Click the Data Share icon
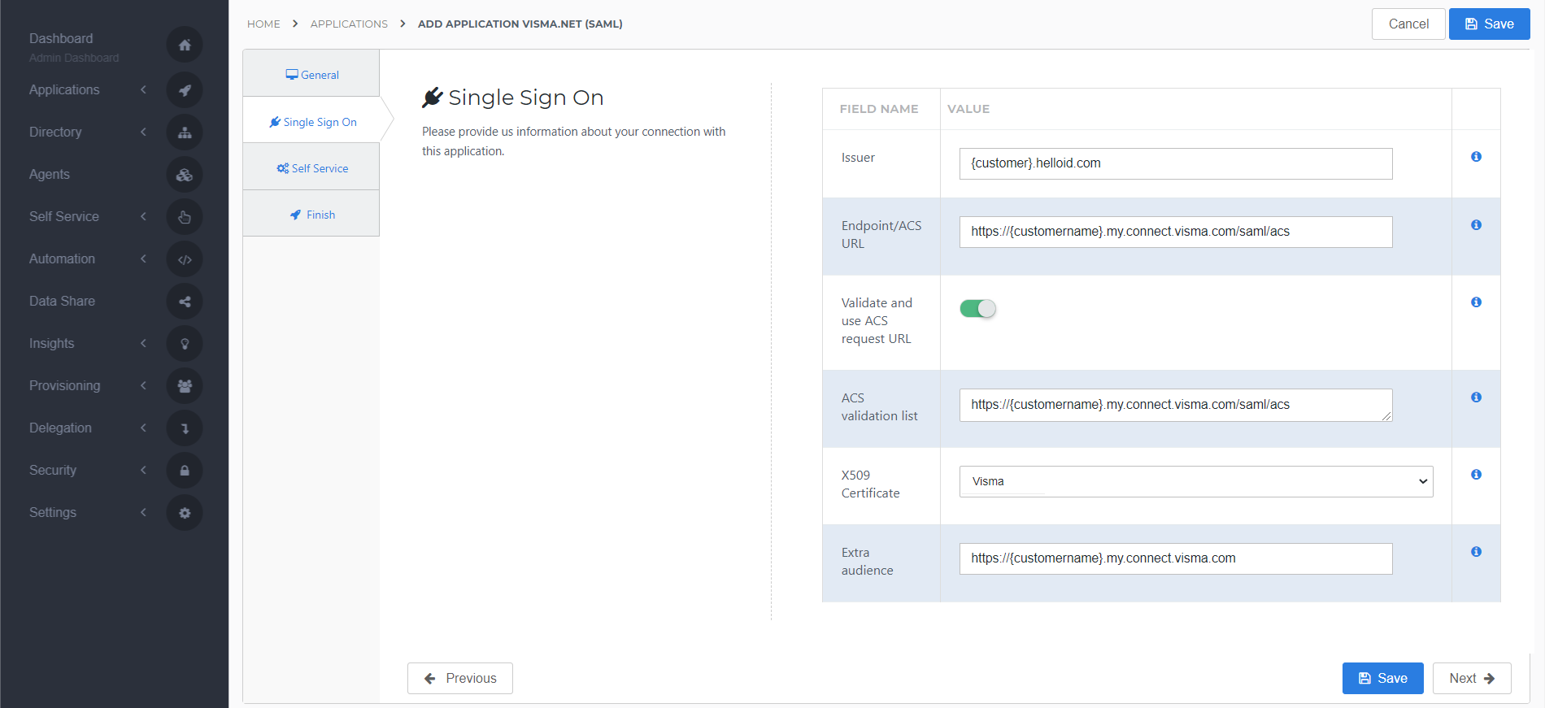The image size is (1545, 708). coord(185,302)
